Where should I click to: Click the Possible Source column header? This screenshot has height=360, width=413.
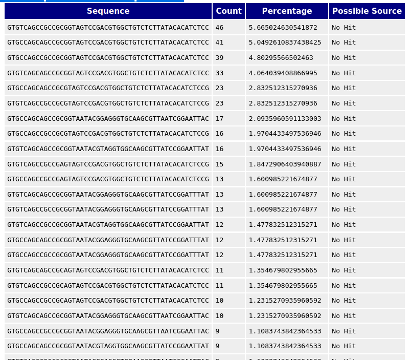pos(366,11)
